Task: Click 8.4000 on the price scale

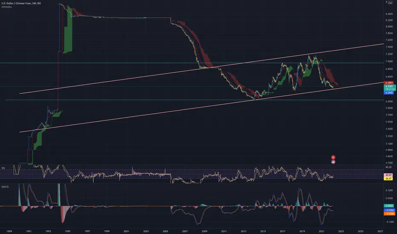Action: click(x=389, y=14)
